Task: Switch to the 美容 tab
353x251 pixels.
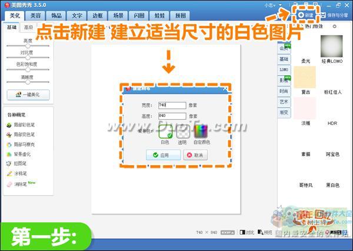Action: [x=35, y=15]
